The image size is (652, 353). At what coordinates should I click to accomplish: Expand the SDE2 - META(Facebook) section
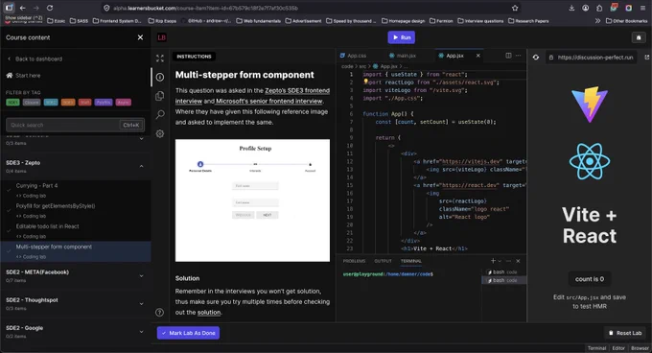pyautogui.click(x=141, y=275)
